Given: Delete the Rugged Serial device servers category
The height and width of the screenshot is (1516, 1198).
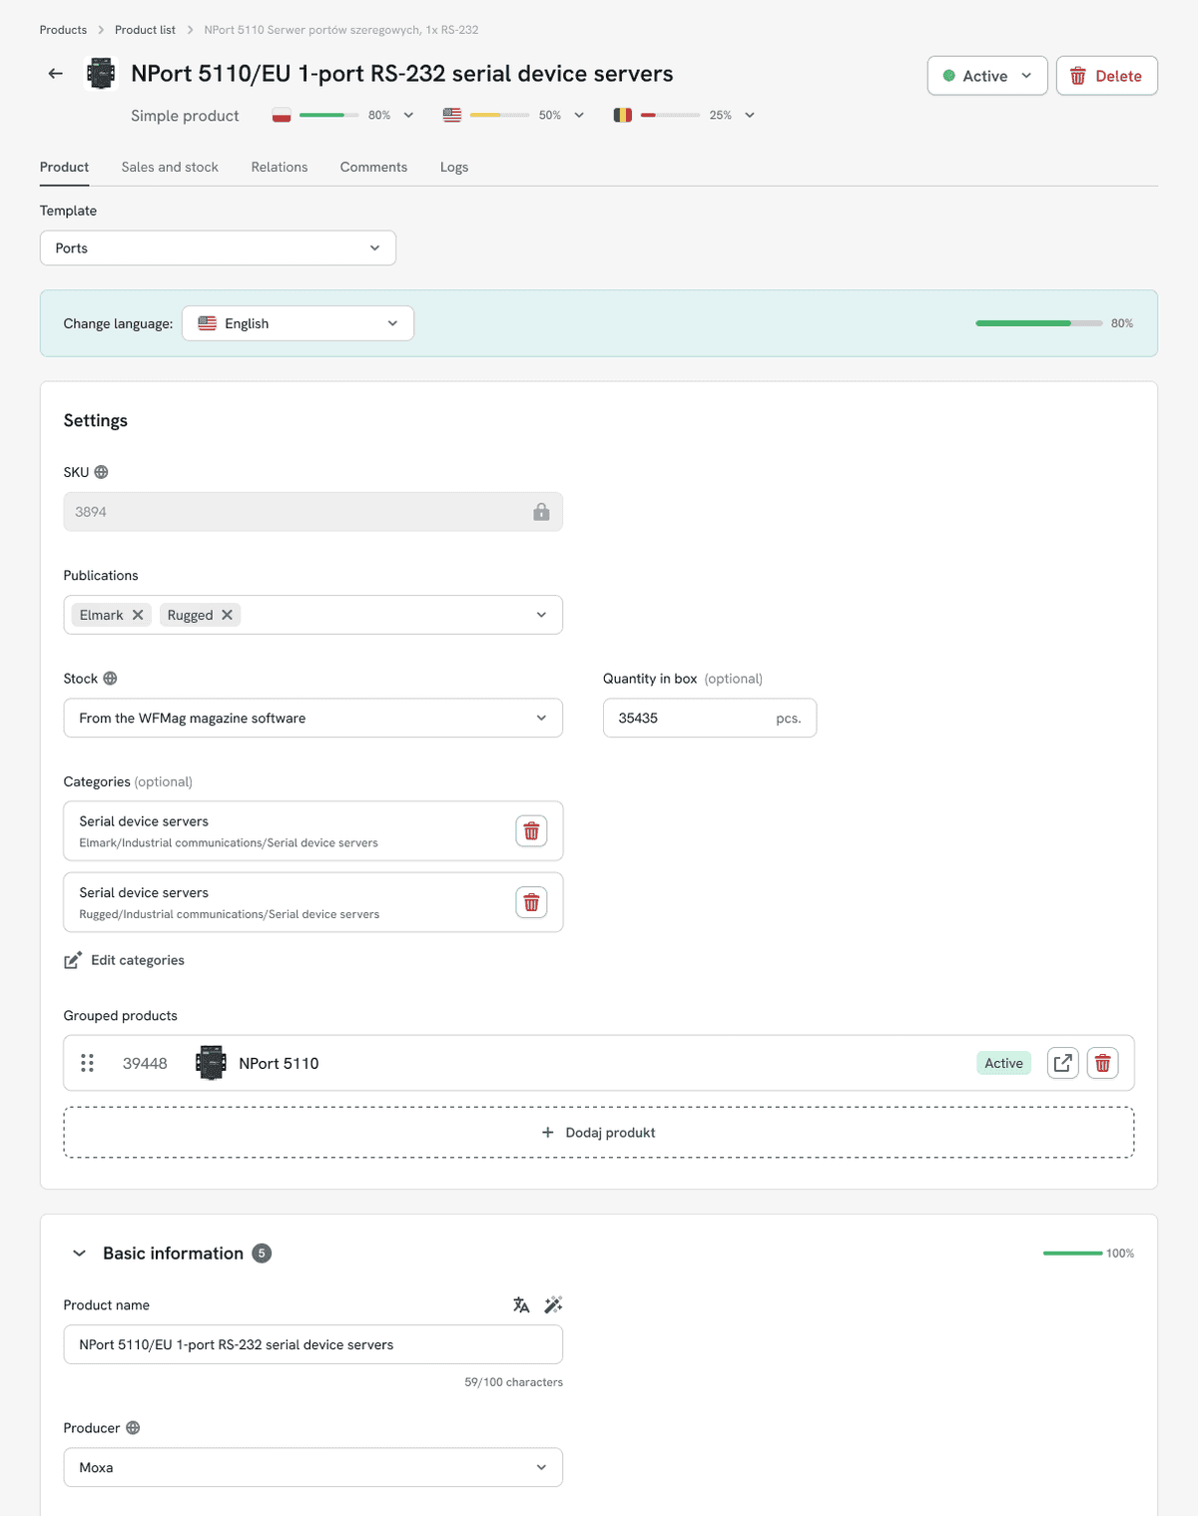Looking at the screenshot, I should coord(531,902).
